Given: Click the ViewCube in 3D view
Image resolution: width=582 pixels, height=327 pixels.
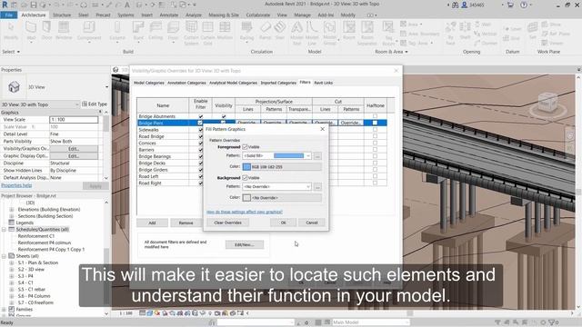Looking at the screenshot, I should coord(547,103).
